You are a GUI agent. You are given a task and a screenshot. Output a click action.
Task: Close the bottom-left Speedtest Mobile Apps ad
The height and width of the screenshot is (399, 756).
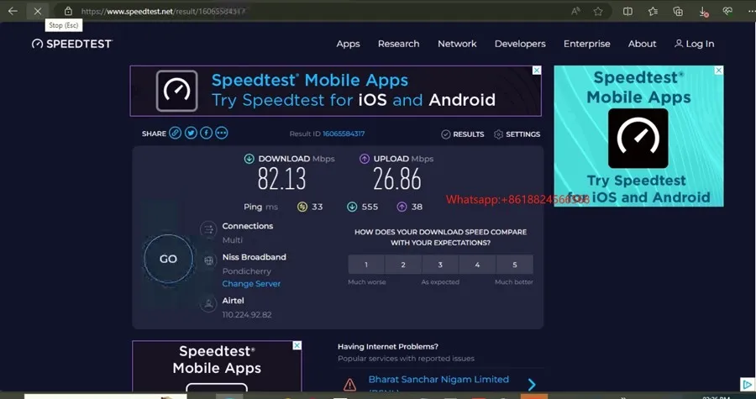(297, 345)
